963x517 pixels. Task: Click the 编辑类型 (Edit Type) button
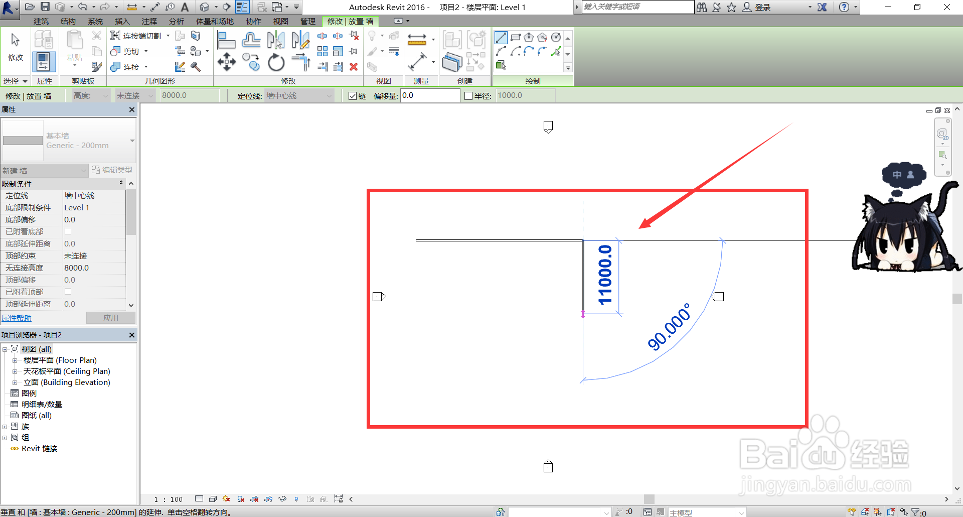point(112,170)
